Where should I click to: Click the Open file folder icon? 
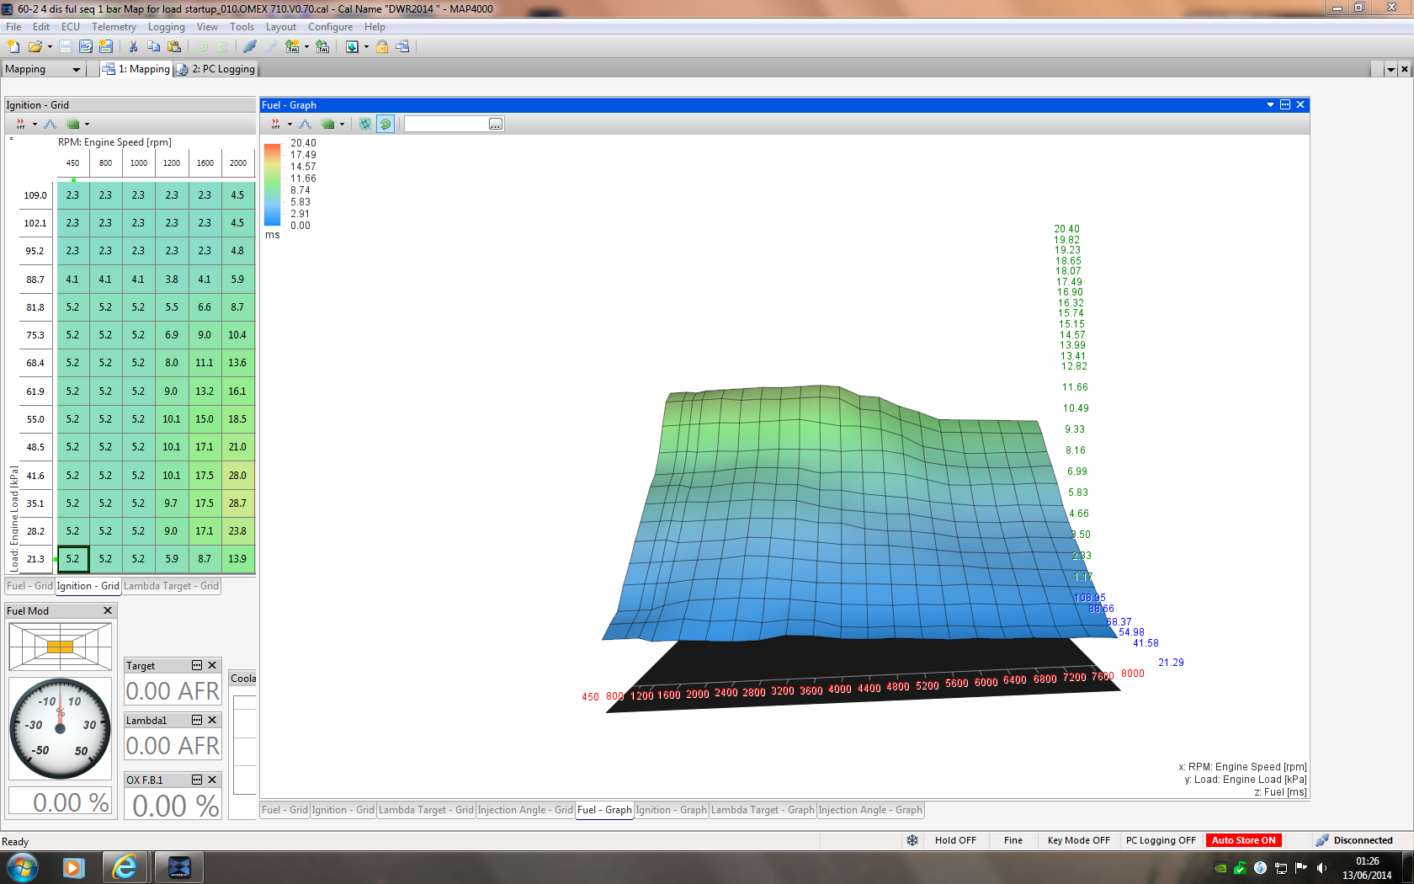point(35,47)
